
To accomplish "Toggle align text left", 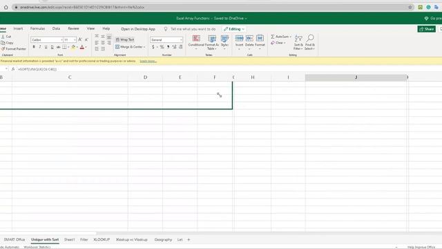I will pos(97,43).
